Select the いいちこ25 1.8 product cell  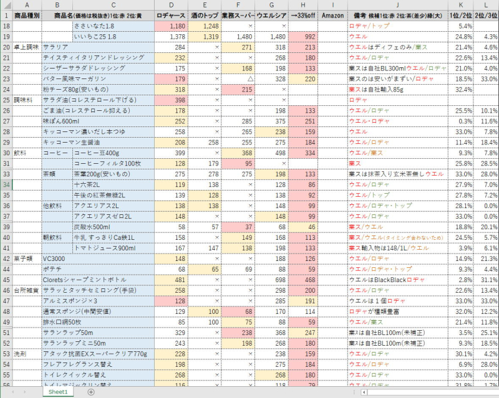click(x=114, y=37)
